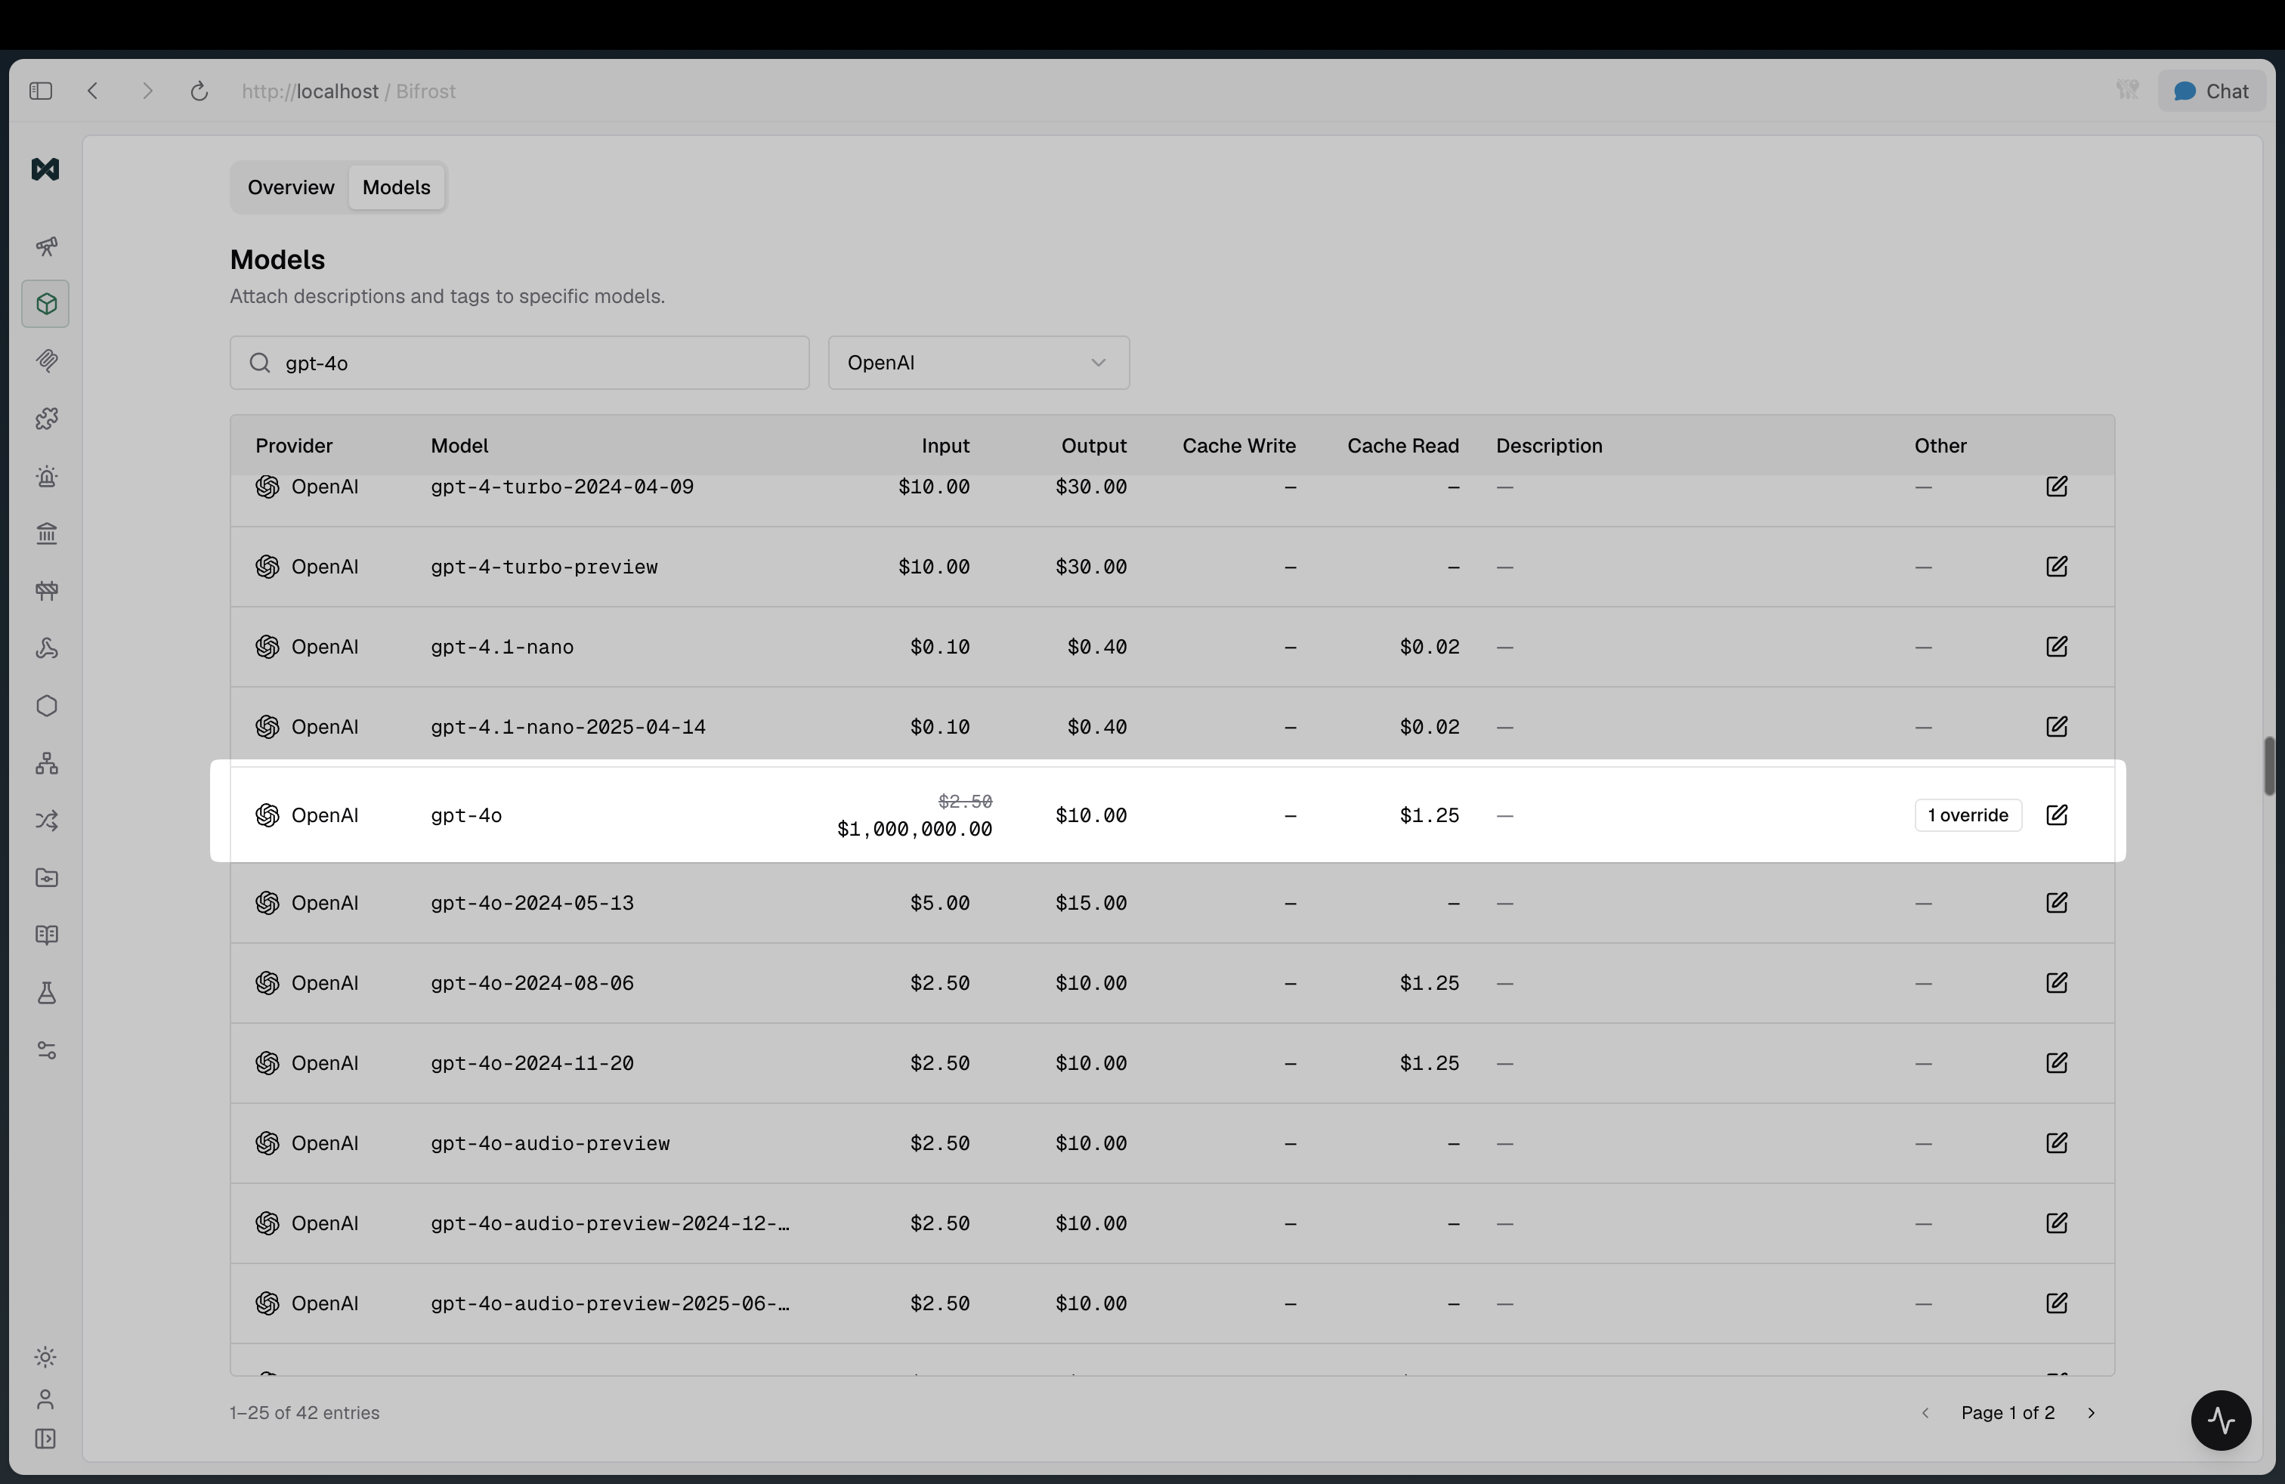Go back with the browser back arrow
Screen dimensions: 2285x1484
[93, 91]
